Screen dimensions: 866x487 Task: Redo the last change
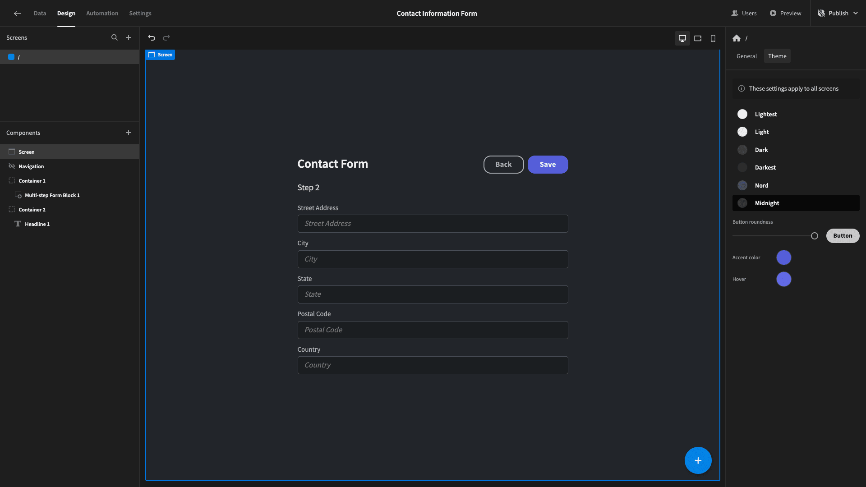(166, 38)
